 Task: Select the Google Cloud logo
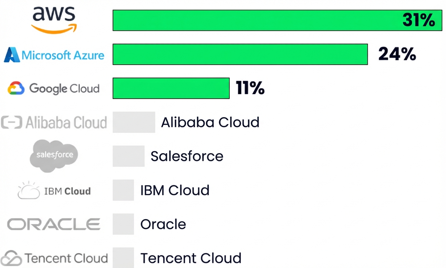(54, 88)
